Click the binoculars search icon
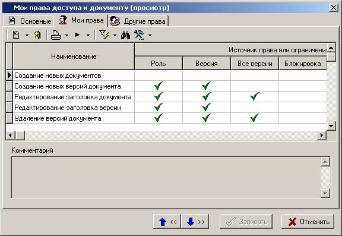Screen dimensions: 342x236 tap(125, 35)
